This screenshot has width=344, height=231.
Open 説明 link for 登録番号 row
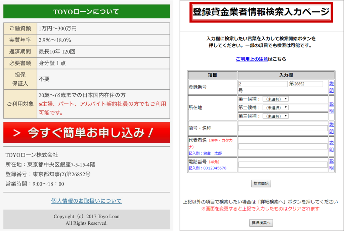pos(332,87)
